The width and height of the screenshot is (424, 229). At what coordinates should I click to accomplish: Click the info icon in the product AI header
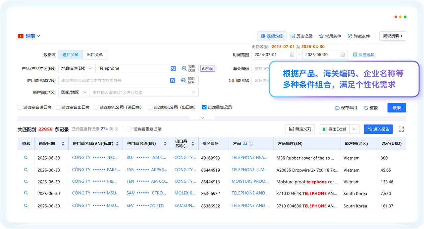click(x=251, y=144)
